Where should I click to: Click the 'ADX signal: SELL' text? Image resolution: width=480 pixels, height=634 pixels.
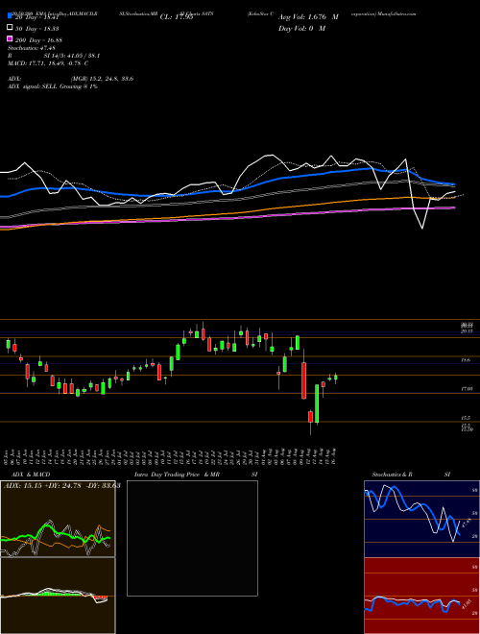pyautogui.click(x=33, y=86)
